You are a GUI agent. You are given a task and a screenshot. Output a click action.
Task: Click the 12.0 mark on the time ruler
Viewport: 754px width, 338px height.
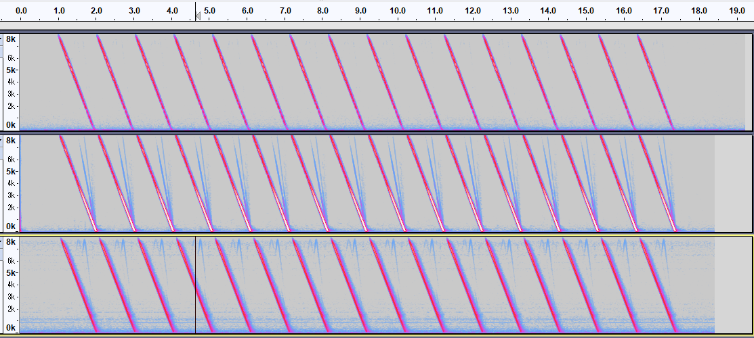coord(472,10)
